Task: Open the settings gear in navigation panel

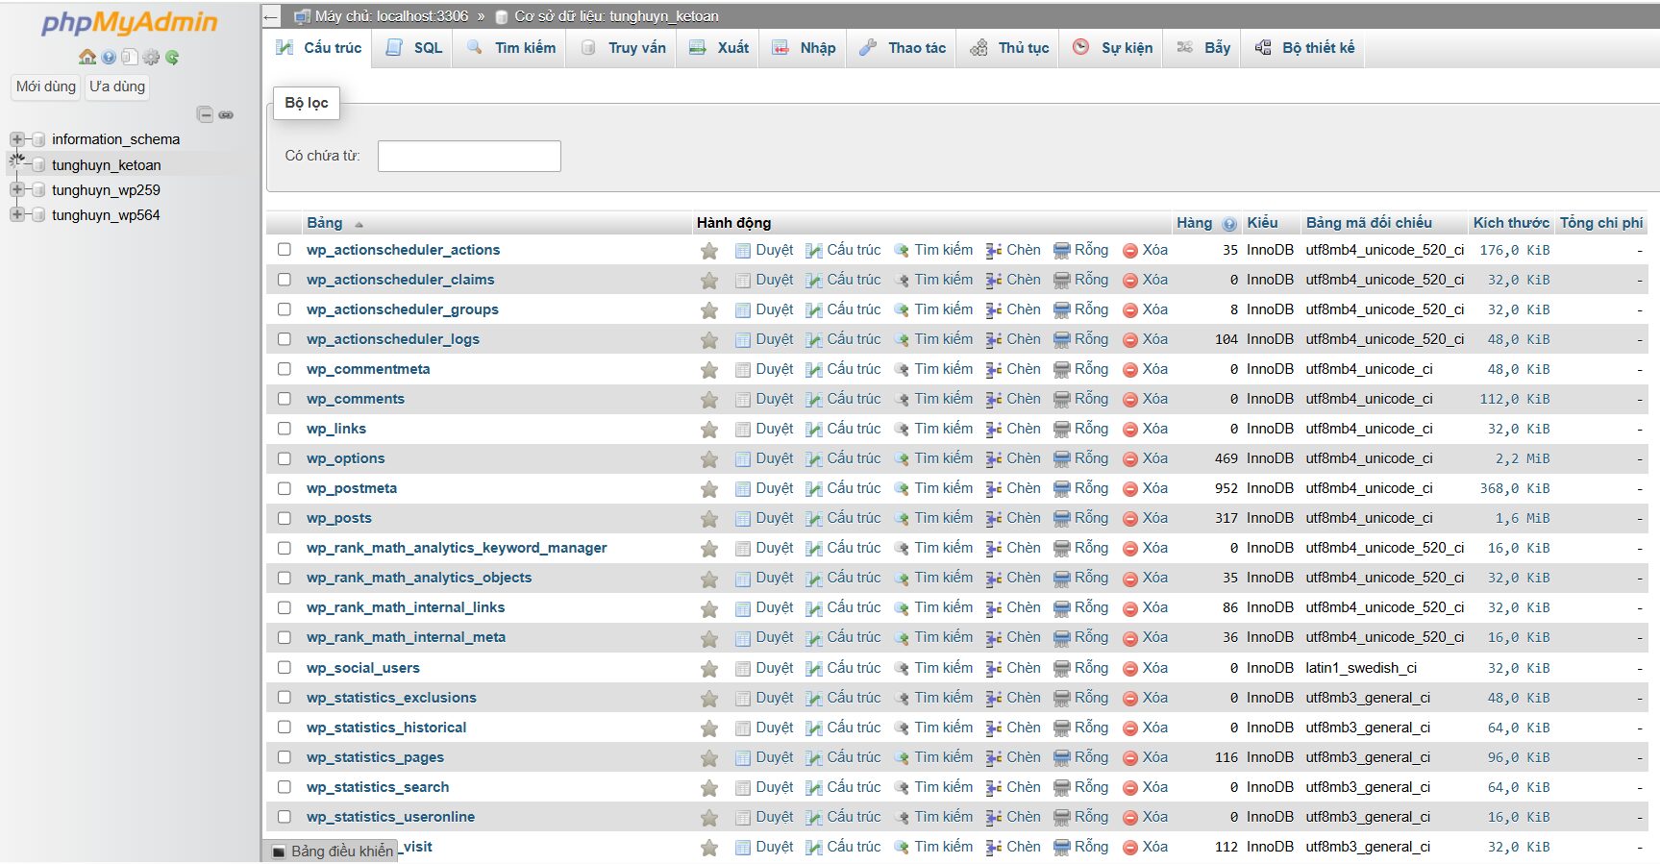Action: 151,57
